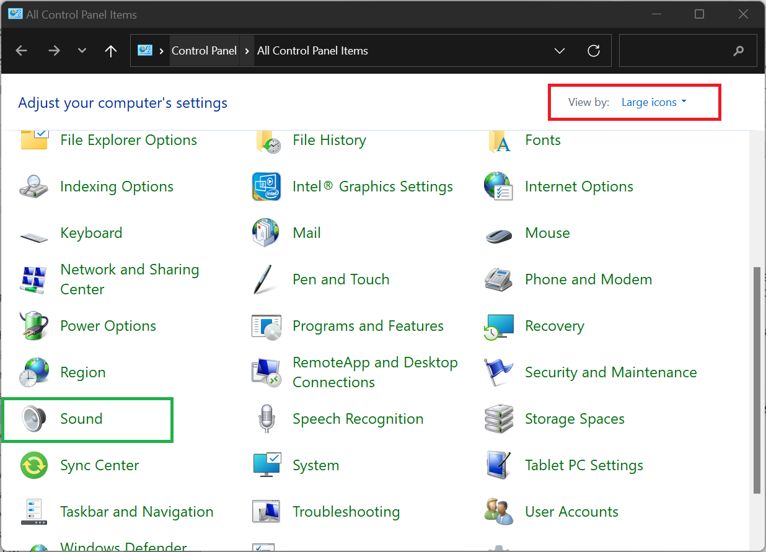
Task: Open the Phone and Modem icon
Action: coord(499,279)
